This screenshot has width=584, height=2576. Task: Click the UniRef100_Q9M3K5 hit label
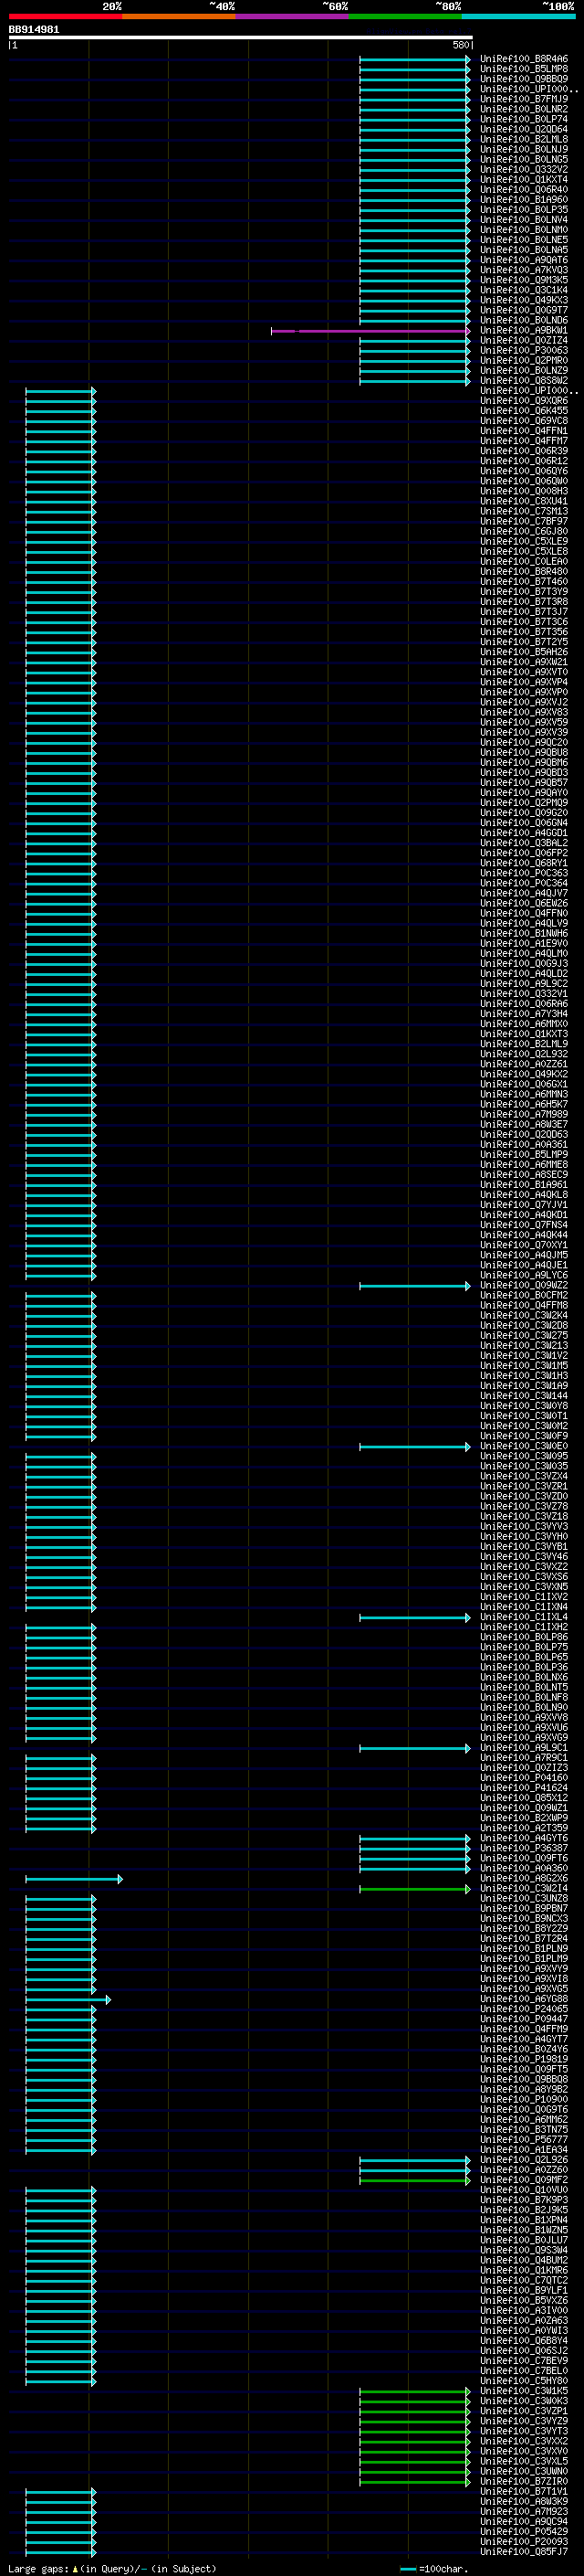click(524, 280)
